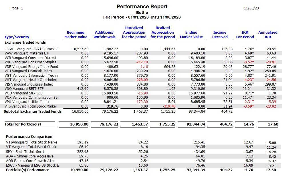
Task: Click VNQ beginning market value 412.40
Action: [x=83, y=89]
